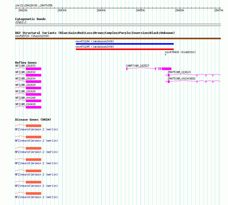Click the 28470k scale label
The height and width of the screenshot is (205, 228).
coord(219,10)
